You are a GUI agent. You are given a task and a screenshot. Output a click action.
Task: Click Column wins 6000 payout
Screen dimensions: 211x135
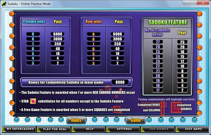point(58,34)
